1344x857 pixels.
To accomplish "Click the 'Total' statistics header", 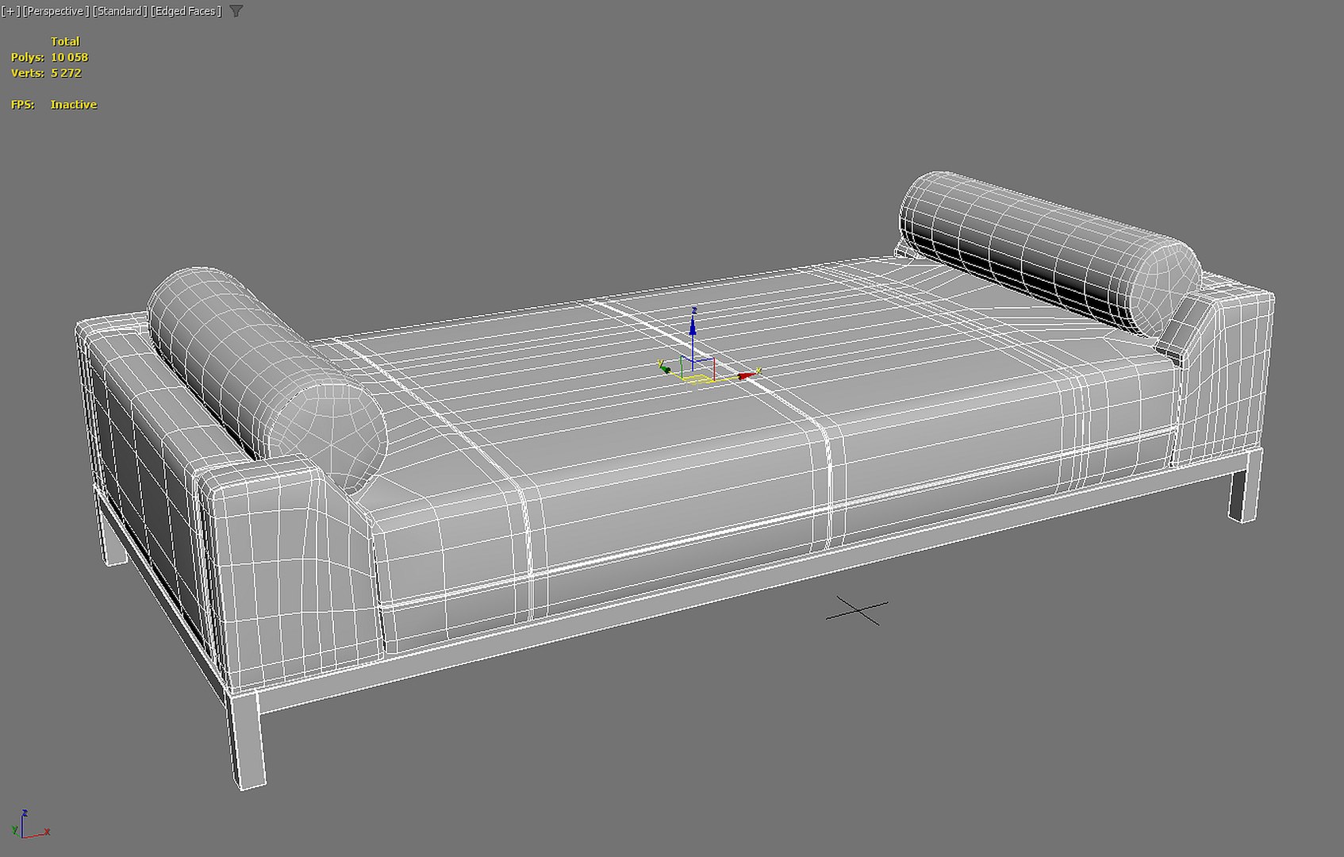I will click(65, 41).
